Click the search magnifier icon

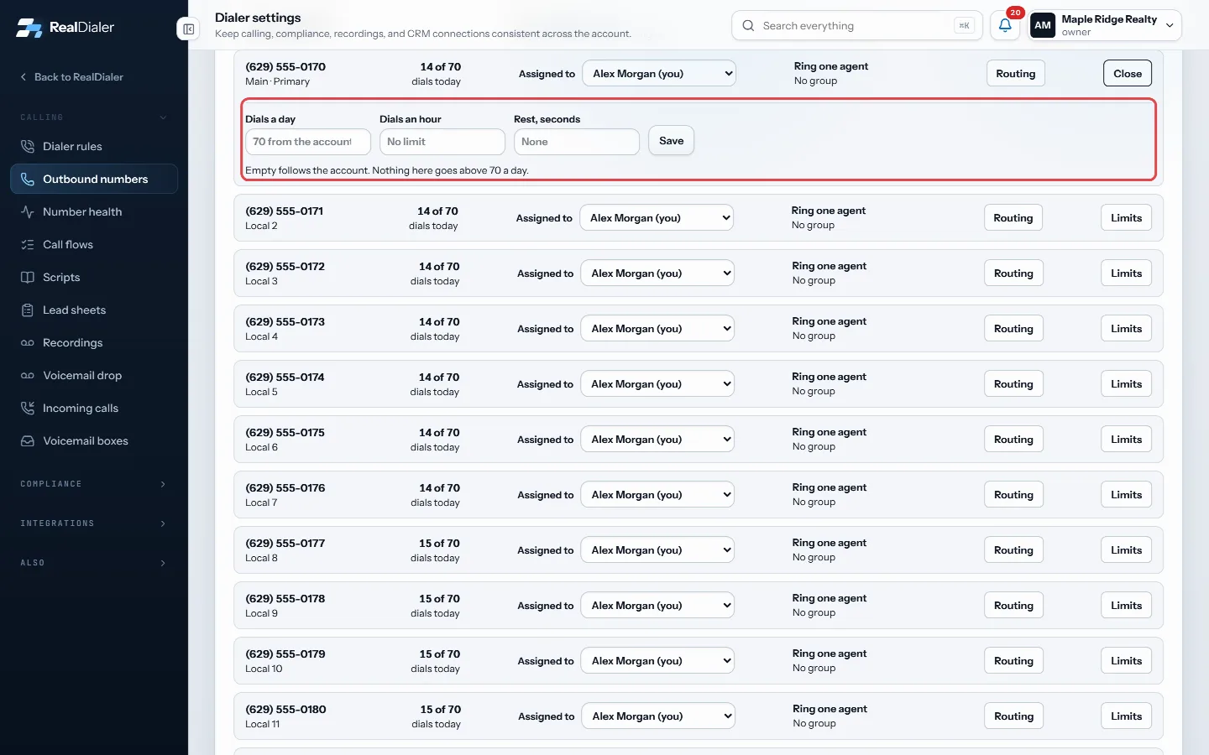[748, 26]
